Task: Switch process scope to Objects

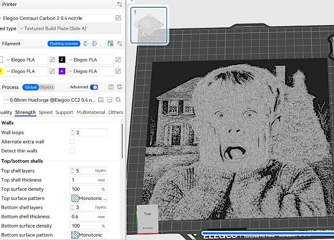Action: click(x=47, y=87)
